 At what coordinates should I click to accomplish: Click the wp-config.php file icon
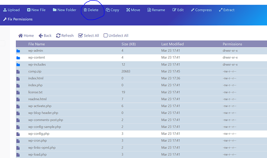point(18,134)
